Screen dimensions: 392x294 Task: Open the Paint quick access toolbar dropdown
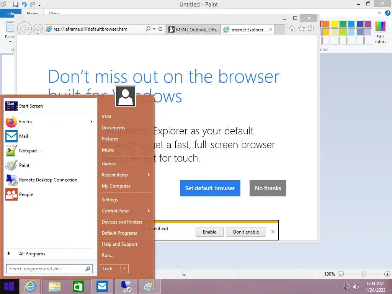pos(39,5)
